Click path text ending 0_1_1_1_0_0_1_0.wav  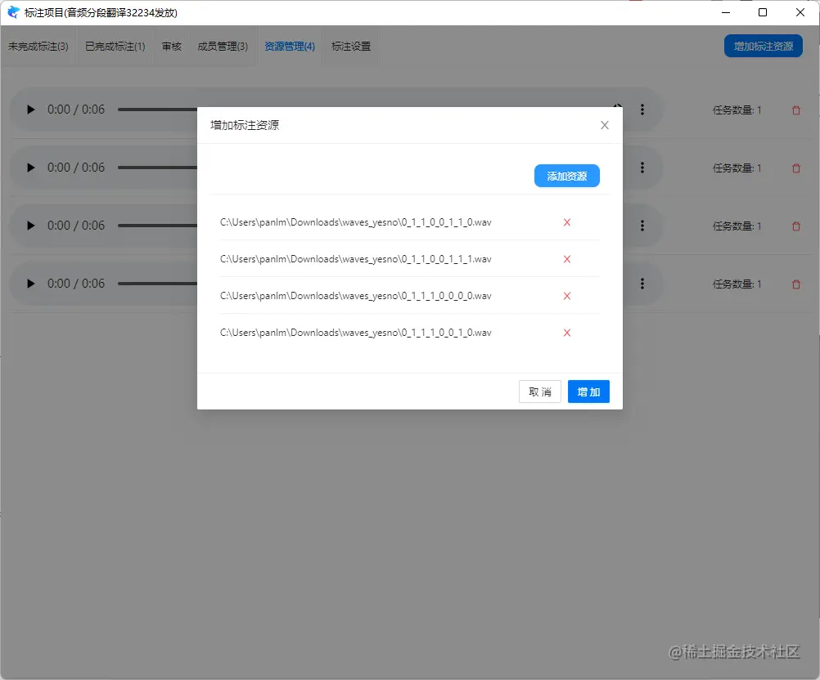pyautogui.click(x=356, y=333)
